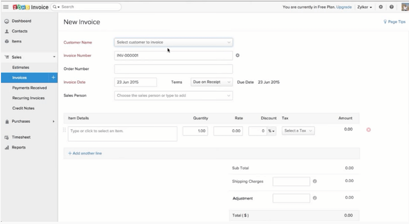Image resolution: width=409 pixels, height=224 pixels.
Task: Click the user profile avatar
Action: pyautogui.click(x=405, y=7)
